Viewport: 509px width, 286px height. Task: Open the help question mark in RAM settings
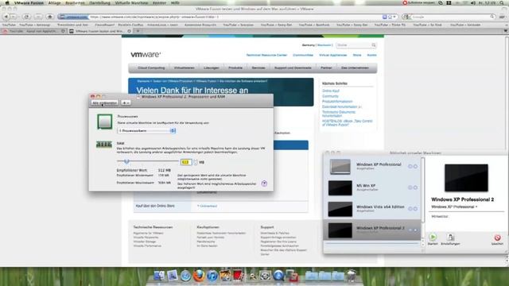point(264,184)
